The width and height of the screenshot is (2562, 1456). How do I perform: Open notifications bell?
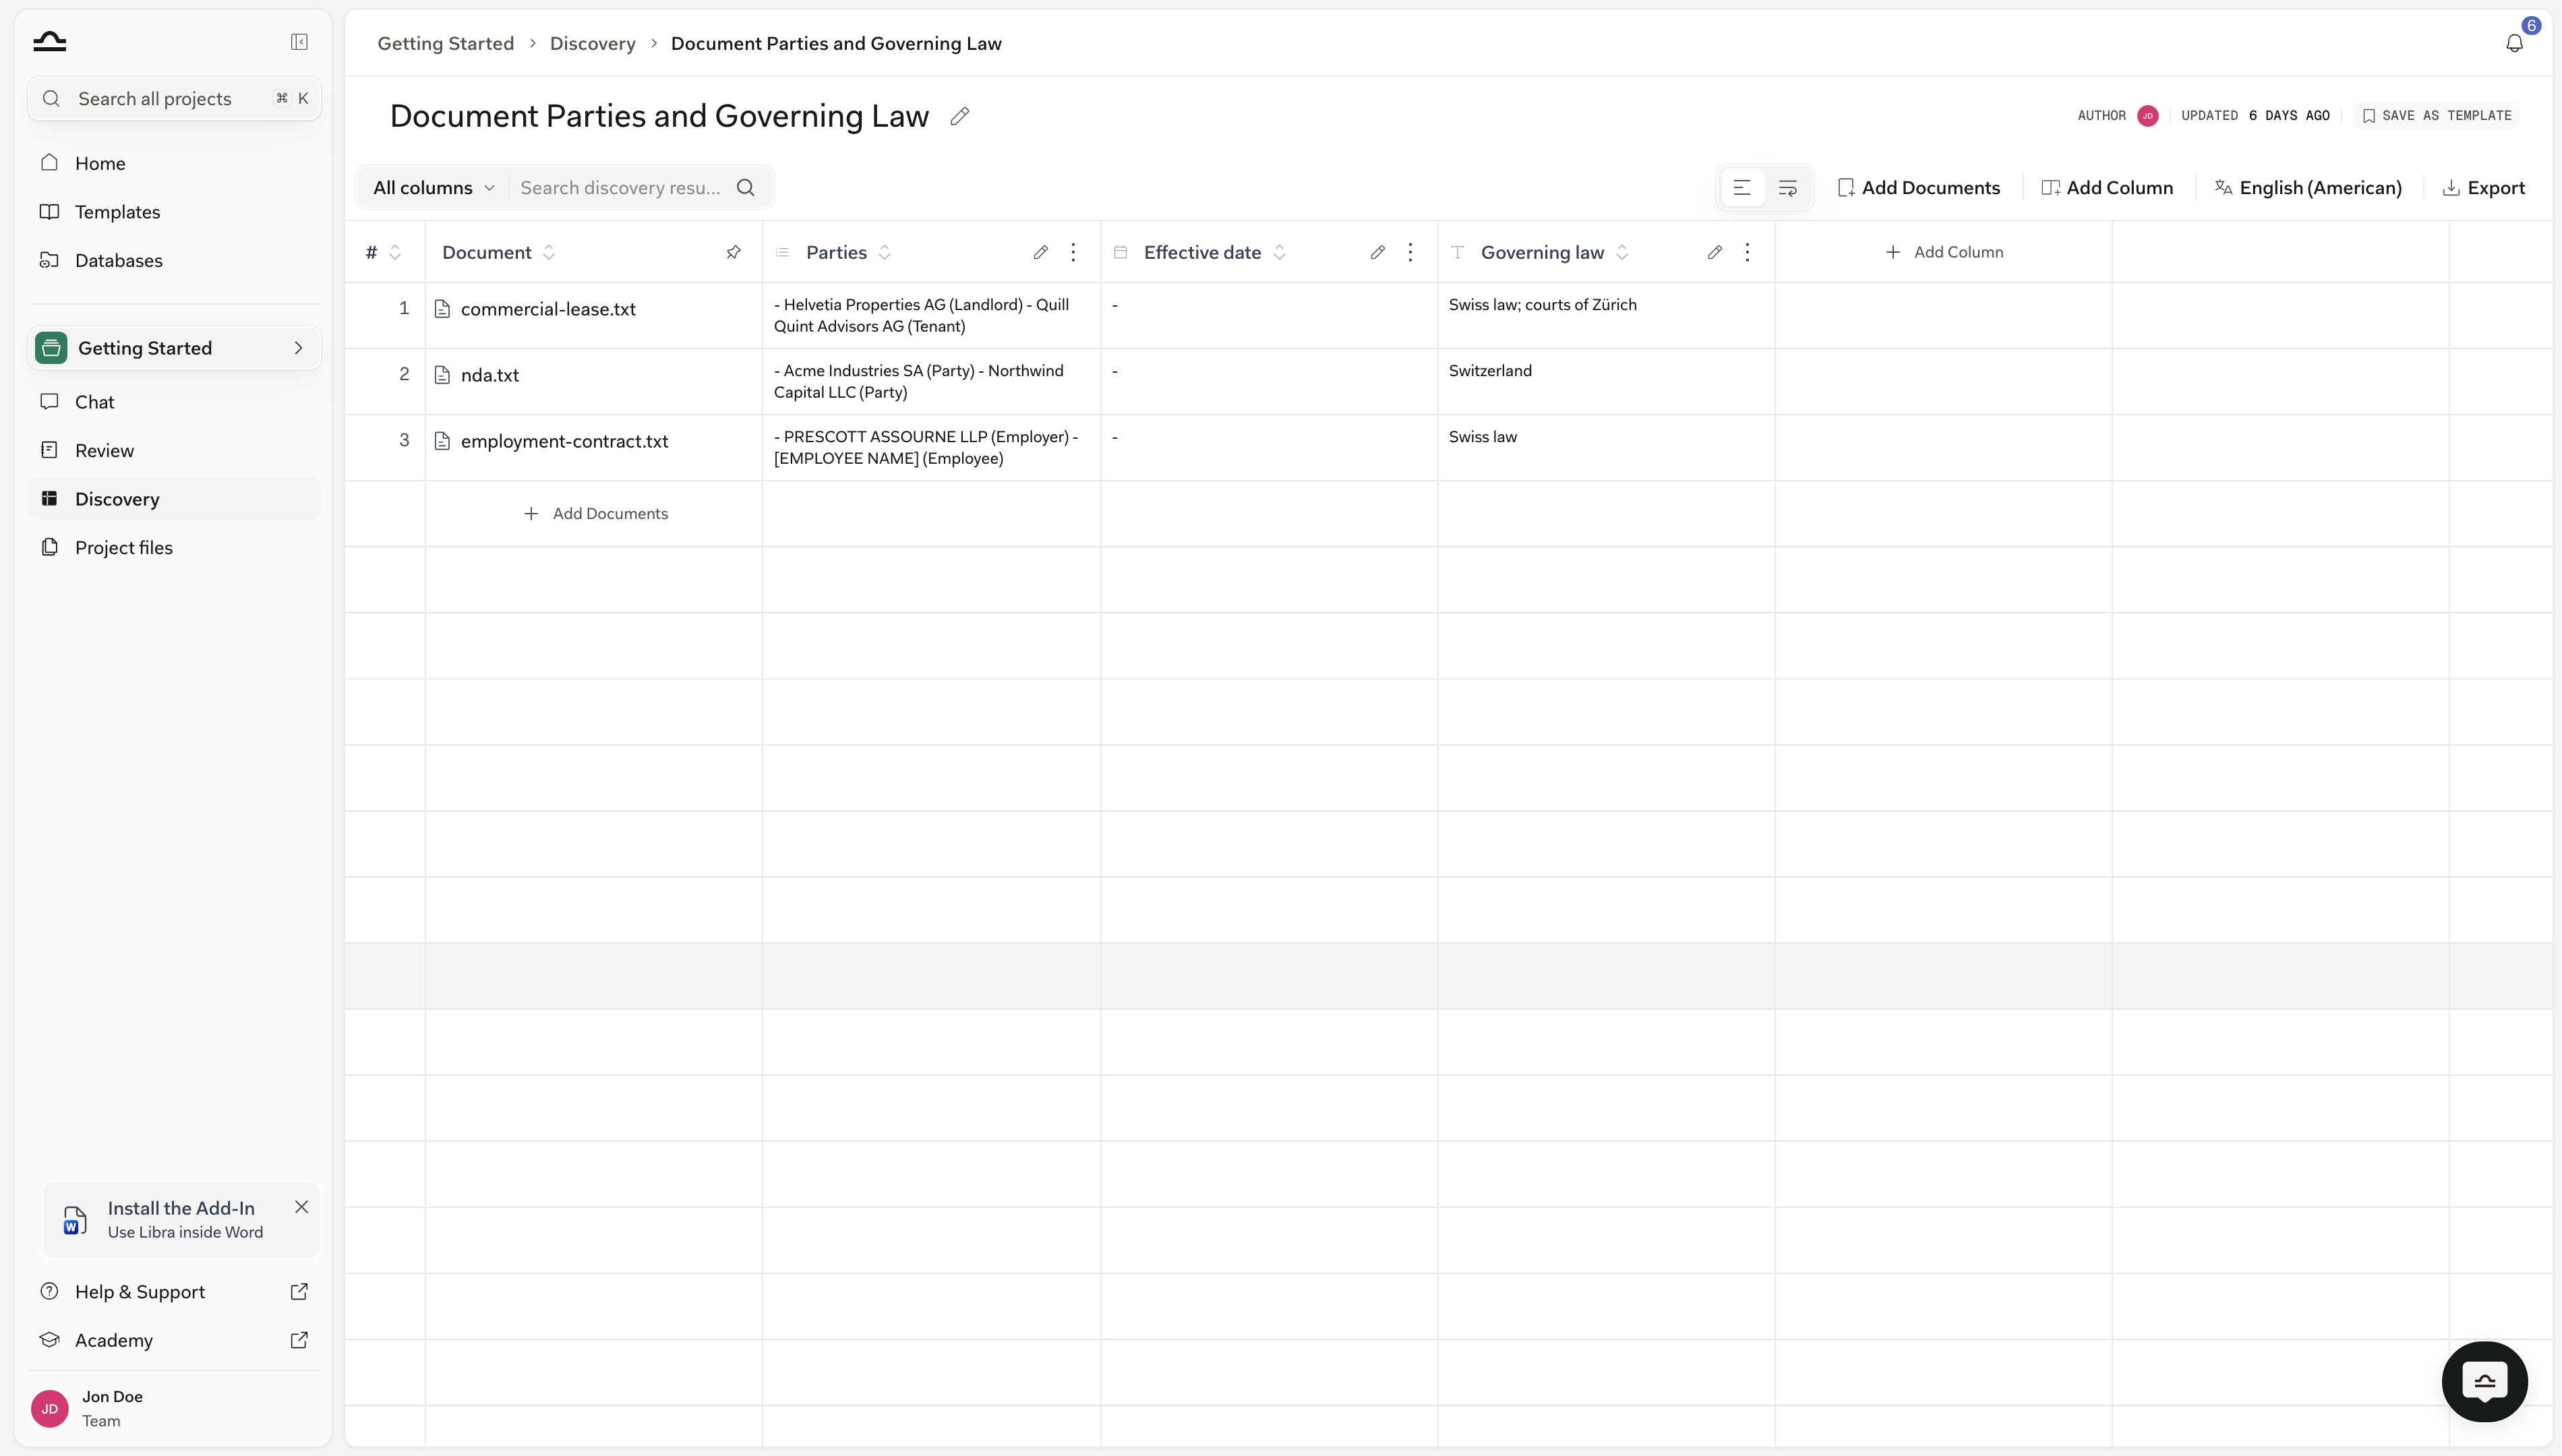point(2514,43)
